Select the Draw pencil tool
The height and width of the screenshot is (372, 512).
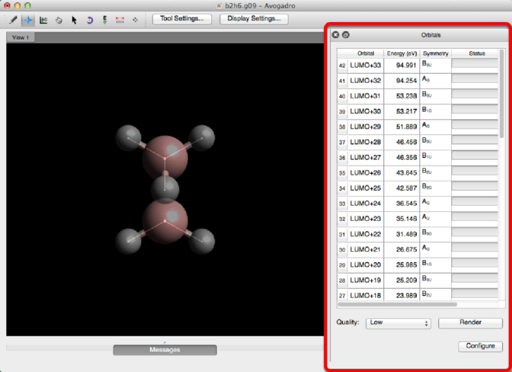point(13,20)
